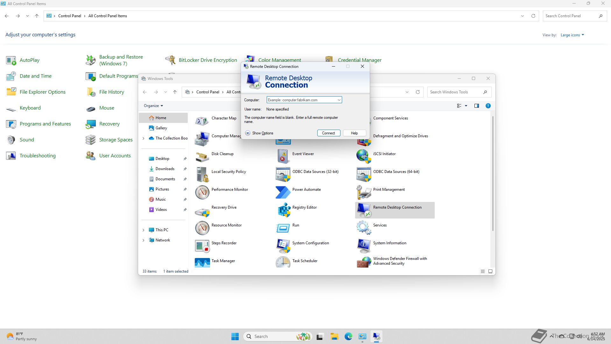Screen dimensions: 611x344
Task: Launch the Event Viewer icon
Action: tap(283, 156)
